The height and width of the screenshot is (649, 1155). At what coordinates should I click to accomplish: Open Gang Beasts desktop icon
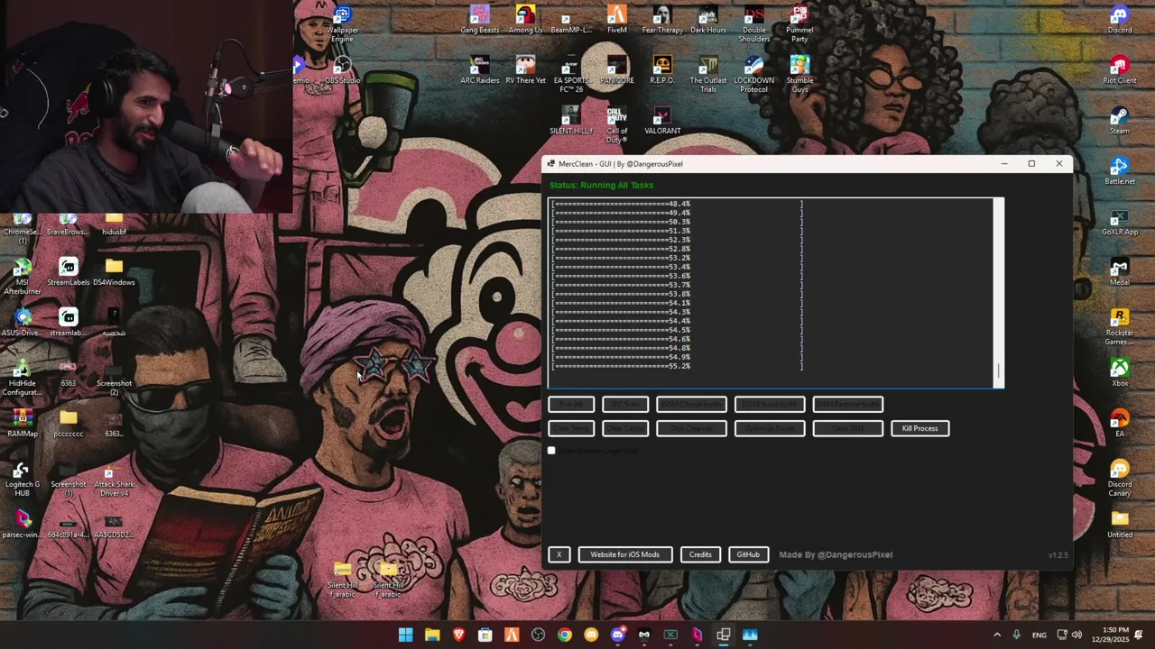tap(479, 20)
